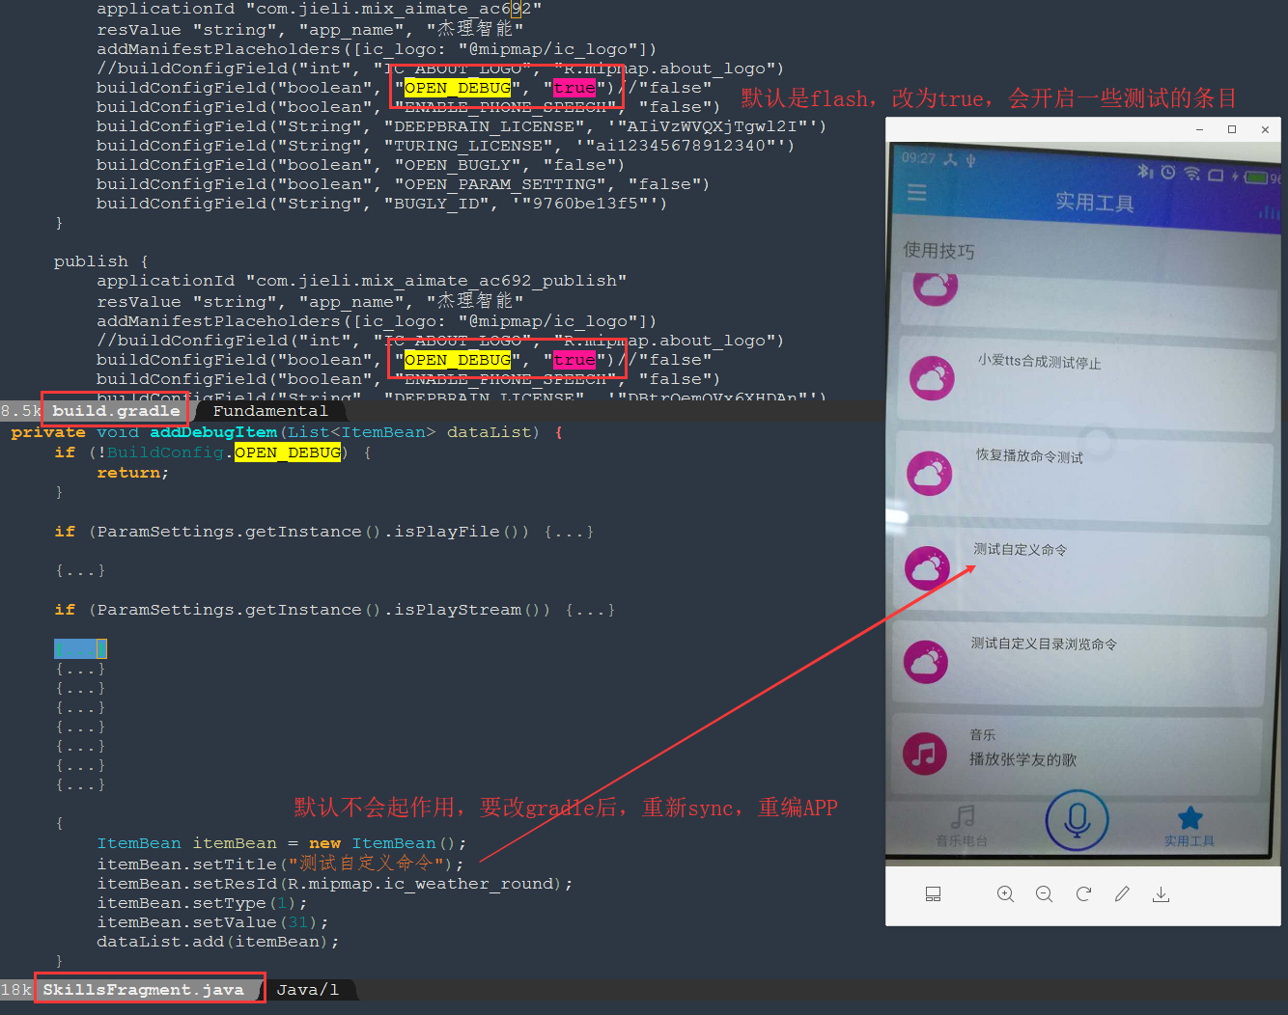Click the 18k buffer size indicator
Image resolution: width=1288 pixels, height=1015 pixels.
click(16, 990)
